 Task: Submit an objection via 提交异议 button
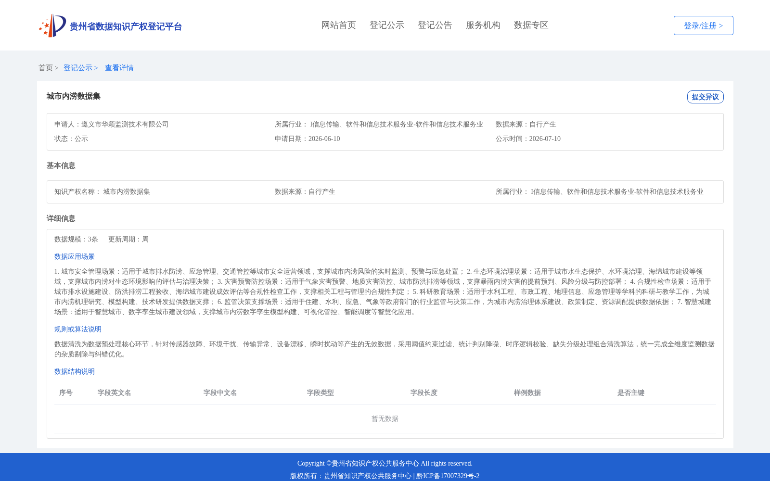click(x=706, y=97)
